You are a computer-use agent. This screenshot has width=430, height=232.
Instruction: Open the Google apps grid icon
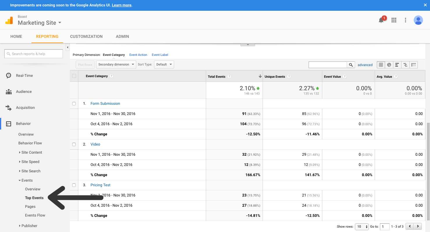coord(394,20)
